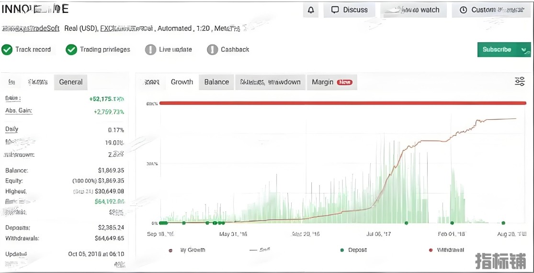Viewport: 534px width, 273px height.
Task: Toggle Withdrawal series in chart legend
Action: point(430,250)
